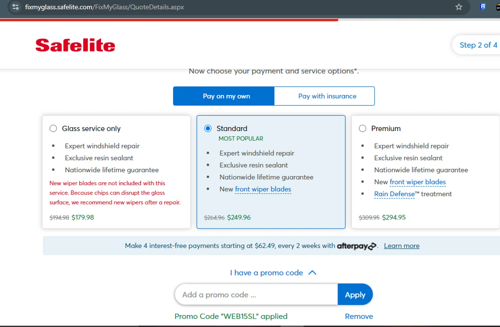Viewport: 500px width, 327px height.
Task: Click struck-through $194.98 Glass service price
Action: click(x=59, y=218)
